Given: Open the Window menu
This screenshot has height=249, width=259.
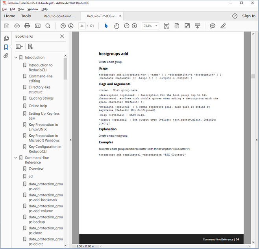Looking at the screenshot, I should click(33, 9).
